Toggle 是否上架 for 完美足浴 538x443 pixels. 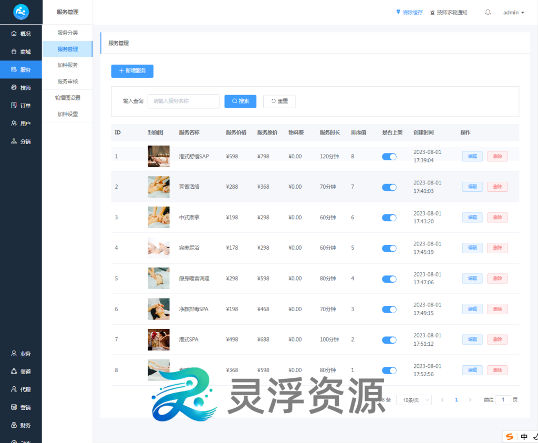pos(389,248)
